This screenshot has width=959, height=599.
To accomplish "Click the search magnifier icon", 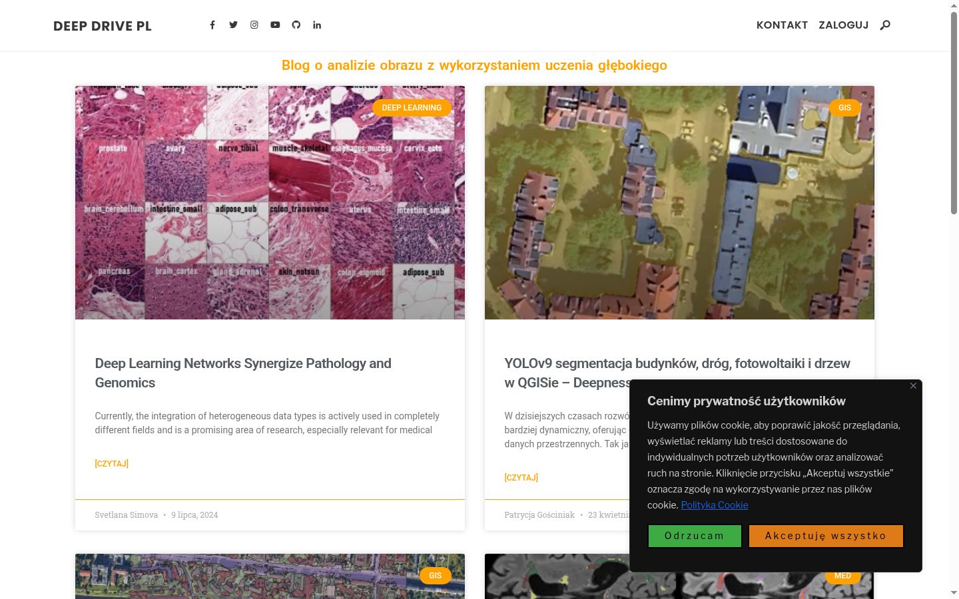I will coord(885,25).
